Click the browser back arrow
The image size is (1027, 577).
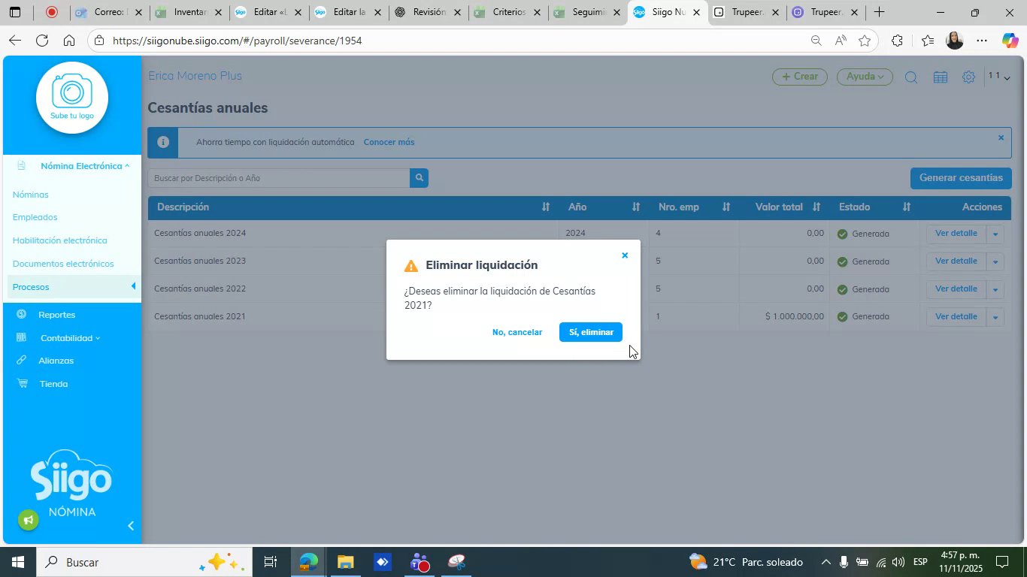coord(14,41)
